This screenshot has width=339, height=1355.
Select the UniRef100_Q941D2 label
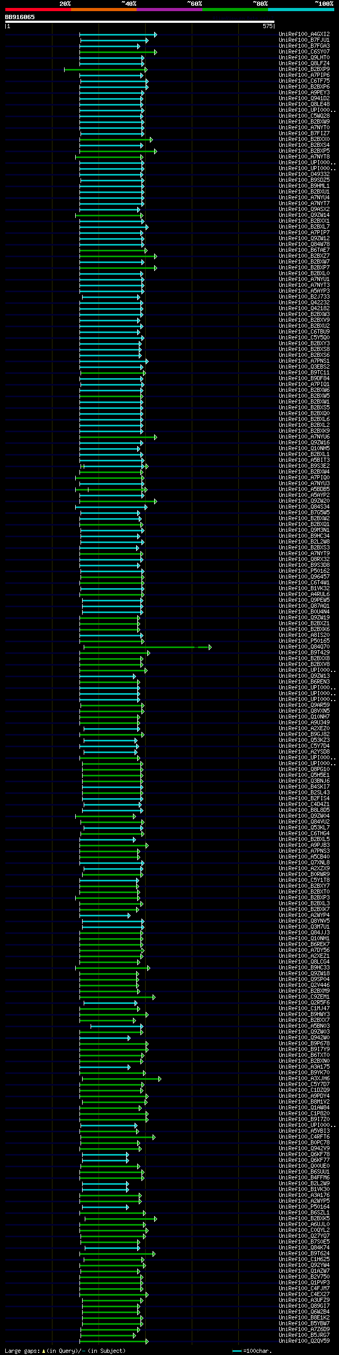pyautogui.click(x=304, y=99)
